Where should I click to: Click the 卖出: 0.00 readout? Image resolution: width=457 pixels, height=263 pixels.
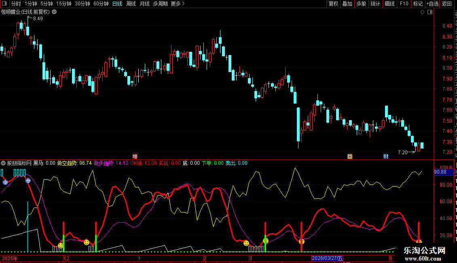(236, 163)
